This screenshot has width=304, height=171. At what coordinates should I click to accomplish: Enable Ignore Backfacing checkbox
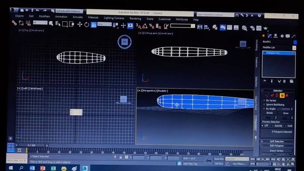tap(264, 104)
